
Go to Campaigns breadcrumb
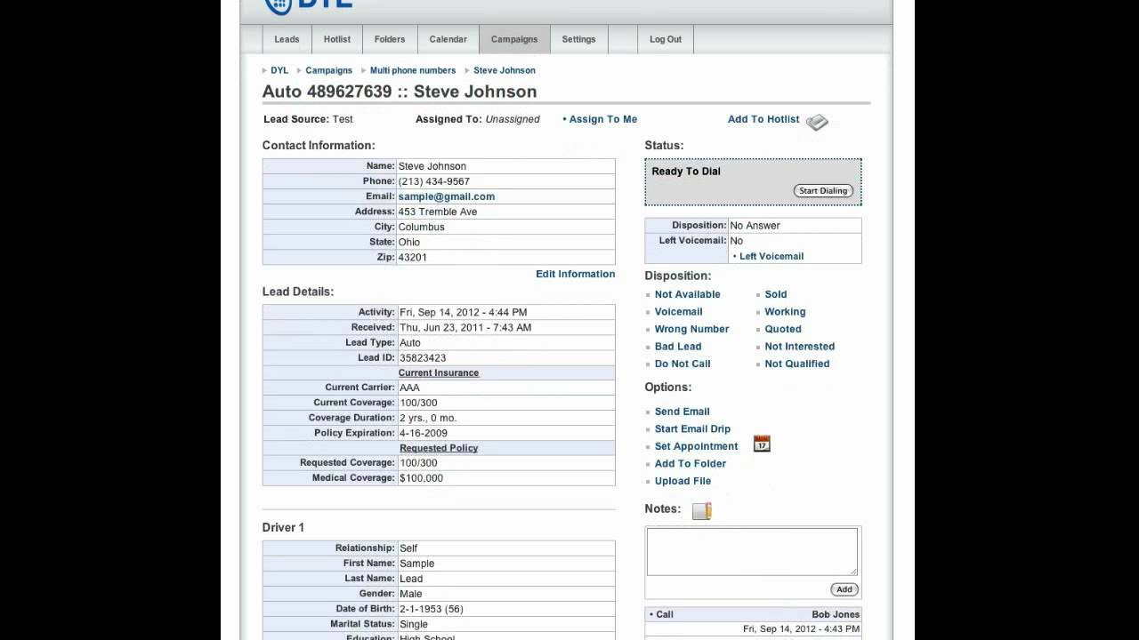(328, 70)
